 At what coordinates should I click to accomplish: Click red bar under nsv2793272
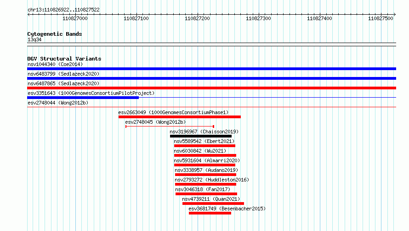click(x=205, y=184)
